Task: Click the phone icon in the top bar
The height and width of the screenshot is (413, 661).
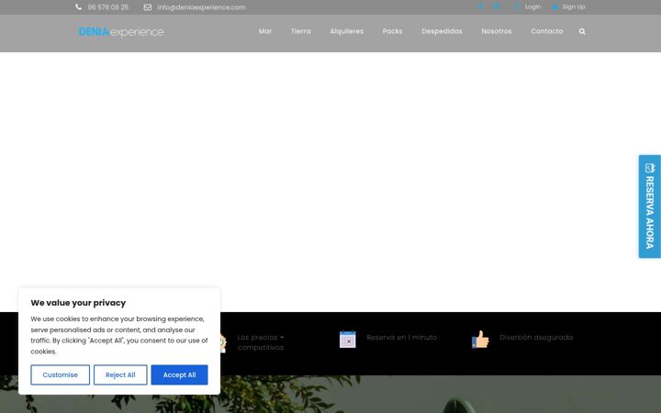Action: click(78, 6)
